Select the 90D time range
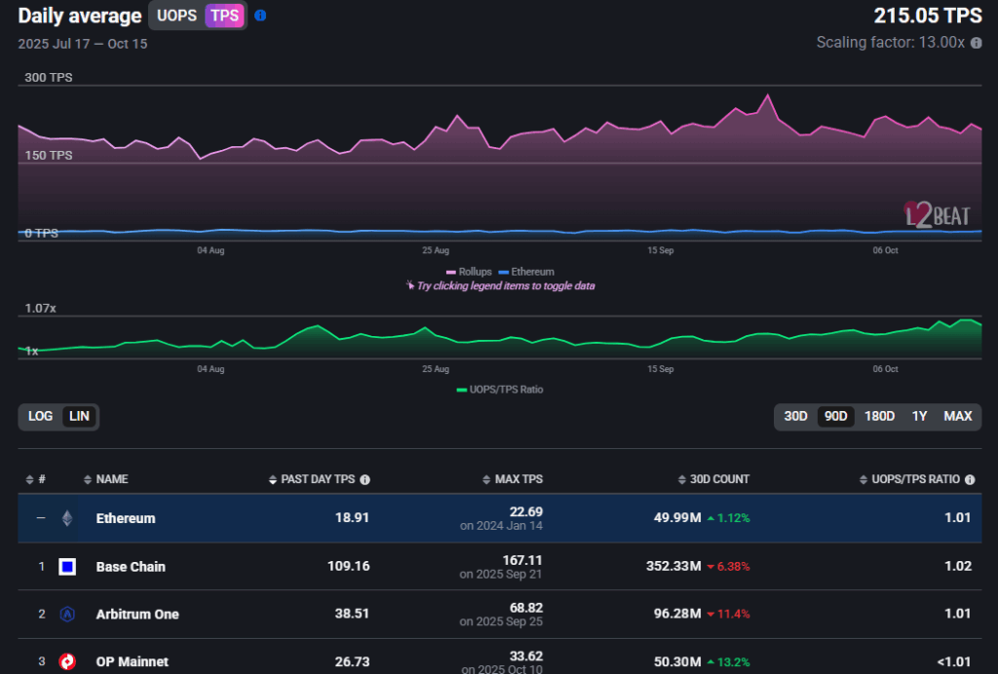This screenshot has width=998, height=674. point(835,416)
